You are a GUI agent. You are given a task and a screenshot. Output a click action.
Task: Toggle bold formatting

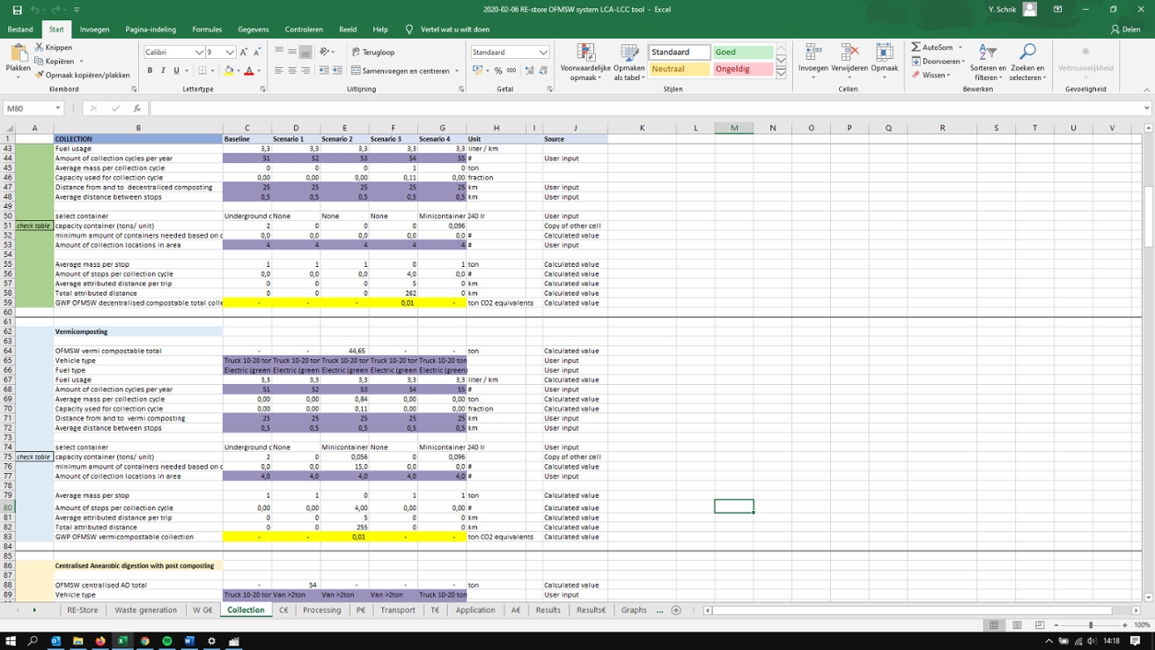point(150,70)
